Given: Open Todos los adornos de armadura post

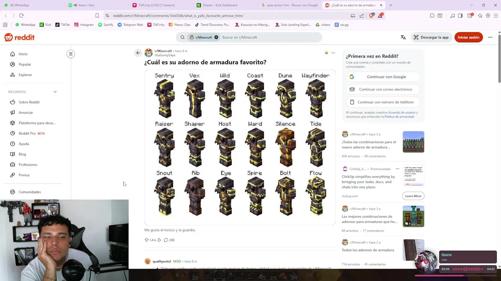Looking at the screenshot, I should (x=368, y=250).
